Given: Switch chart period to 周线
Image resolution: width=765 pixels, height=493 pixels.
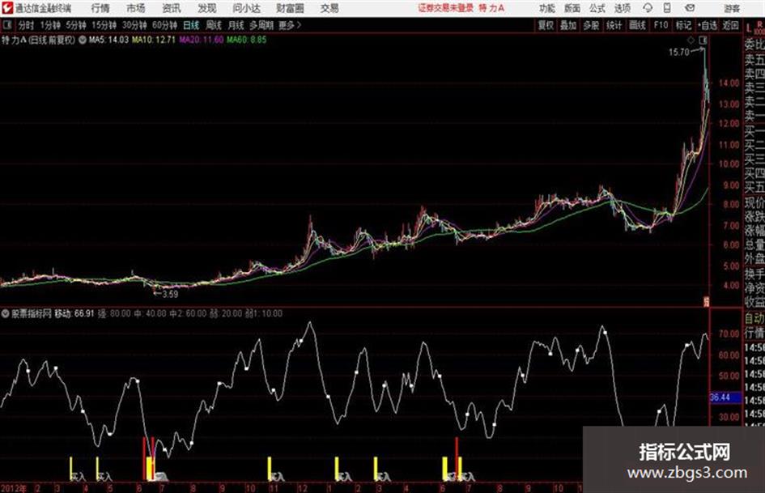Looking at the screenshot, I should tap(214, 25).
